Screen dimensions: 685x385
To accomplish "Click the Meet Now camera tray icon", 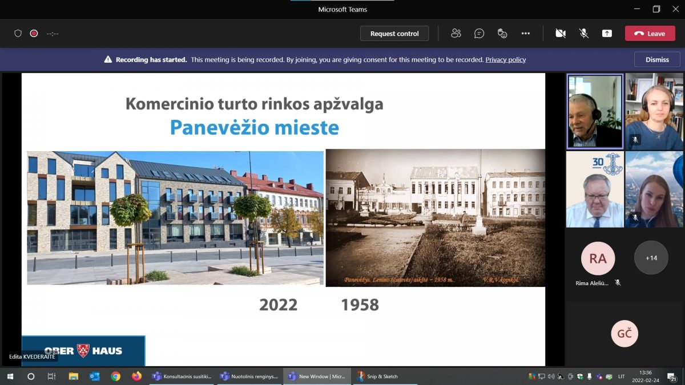I will click(571, 376).
